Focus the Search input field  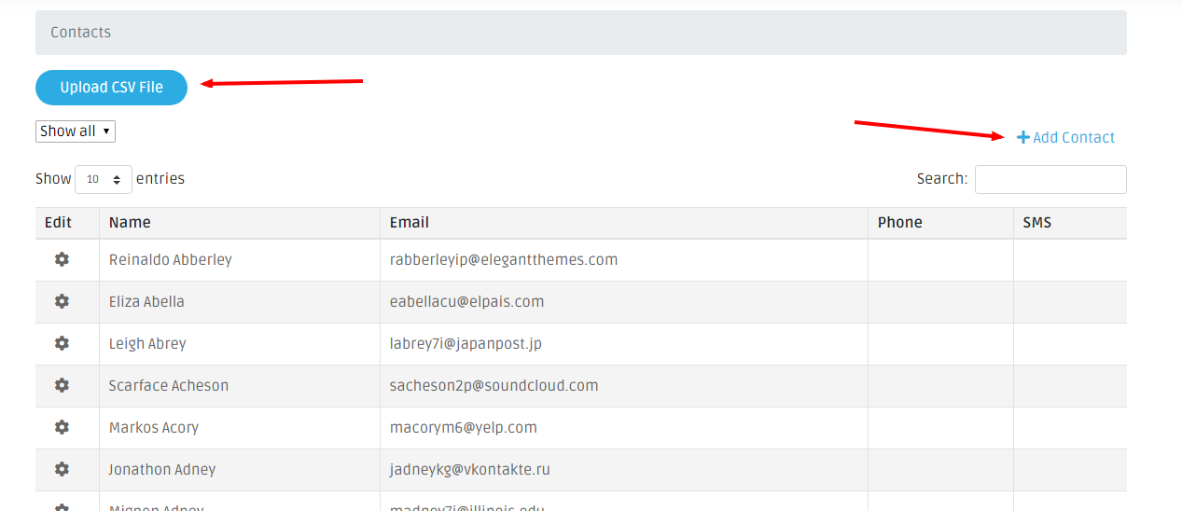[x=1050, y=179]
